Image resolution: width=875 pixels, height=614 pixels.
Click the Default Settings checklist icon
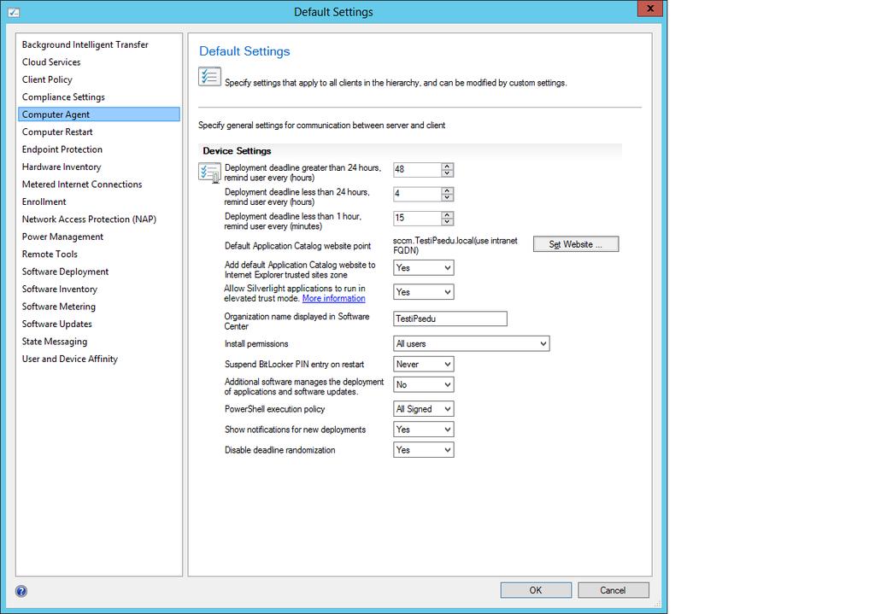[210, 77]
